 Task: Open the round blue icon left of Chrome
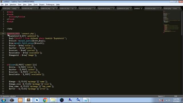pos(37,100)
